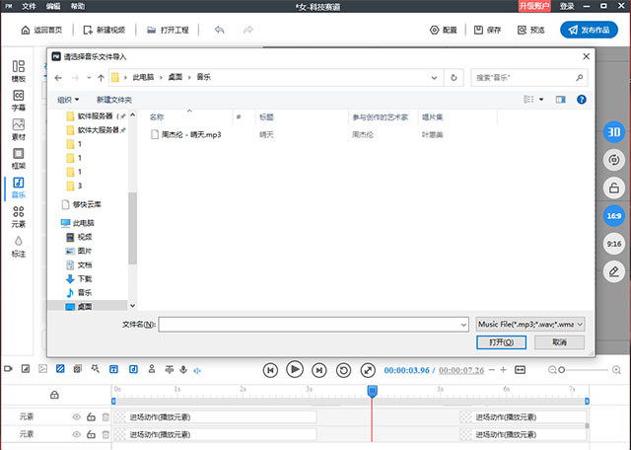Open the address bar path history dropdown
This screenshot has height=450, width=631.
pos(432,76)
